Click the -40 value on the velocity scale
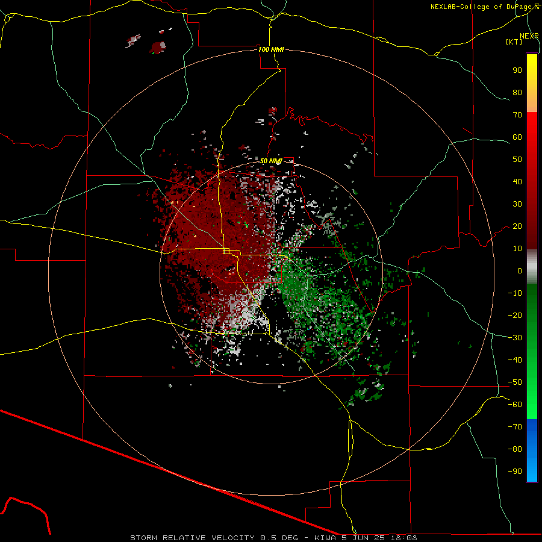The width and height of the screenshot is (542, 542). tap(515, 360)
